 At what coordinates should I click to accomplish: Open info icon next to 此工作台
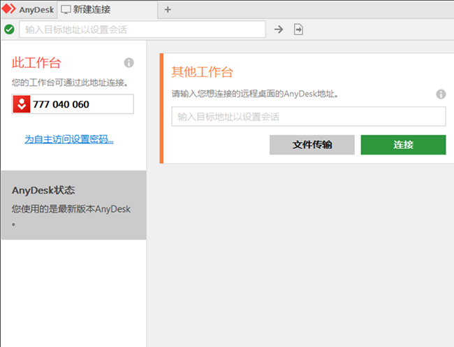129,62
